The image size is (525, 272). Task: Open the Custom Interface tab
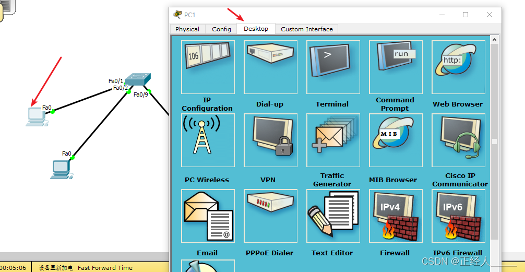point(307,29)
